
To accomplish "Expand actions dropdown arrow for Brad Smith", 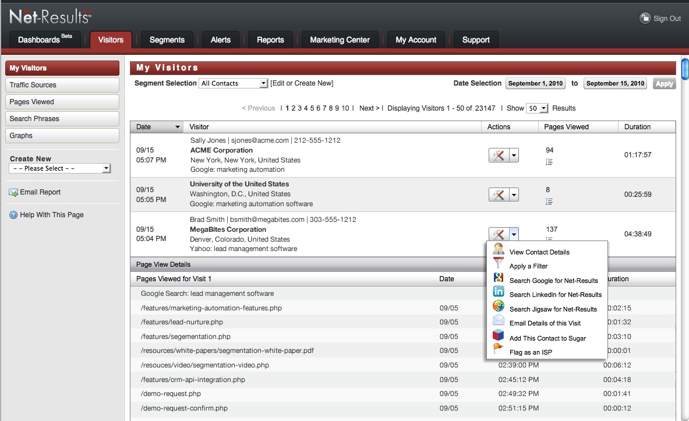I will (514, 234).
